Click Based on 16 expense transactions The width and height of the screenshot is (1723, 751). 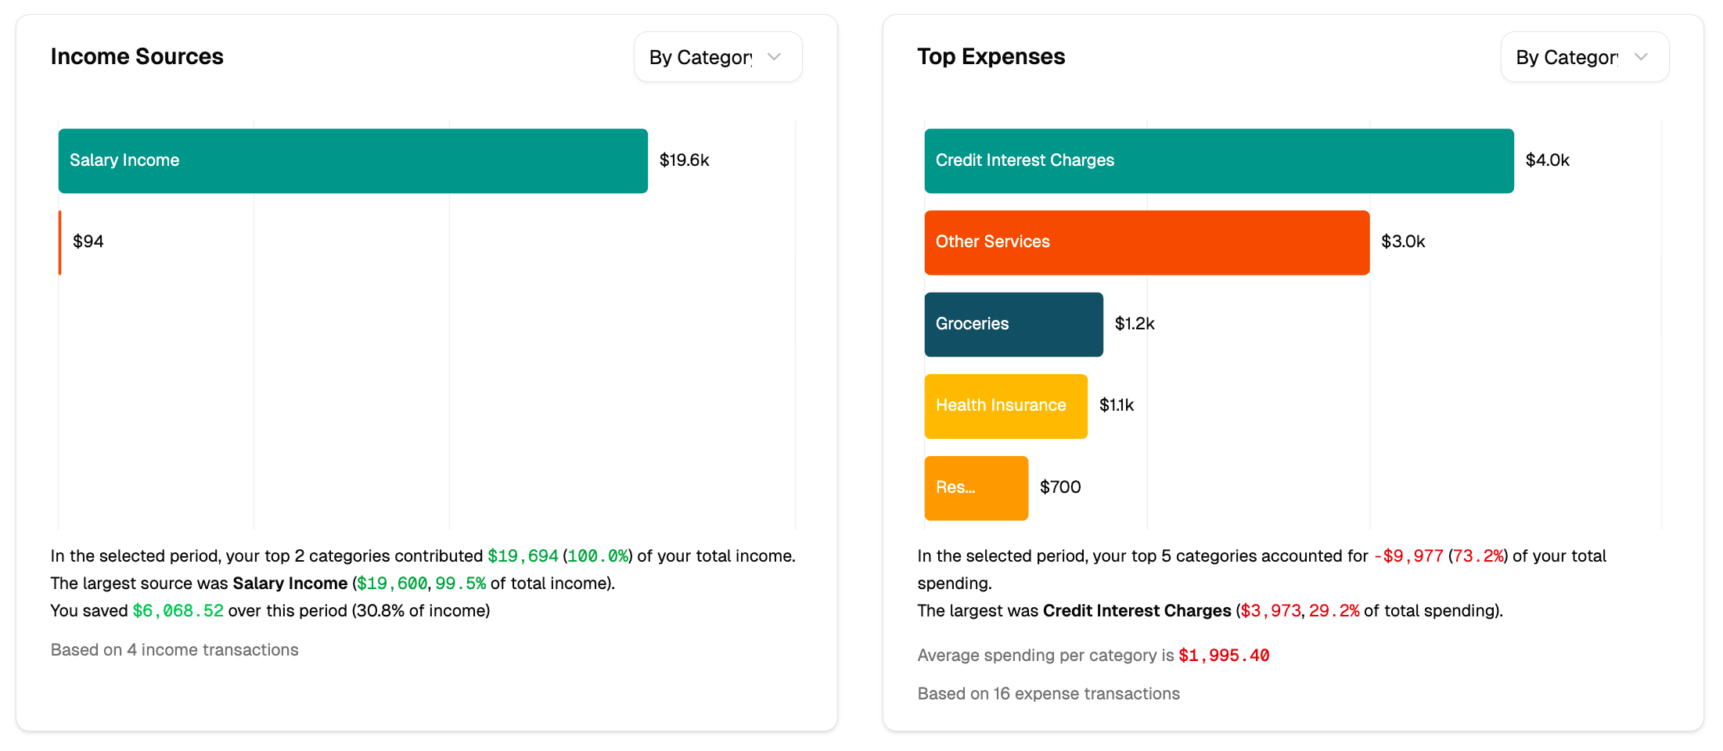[x=1049, y=693]
